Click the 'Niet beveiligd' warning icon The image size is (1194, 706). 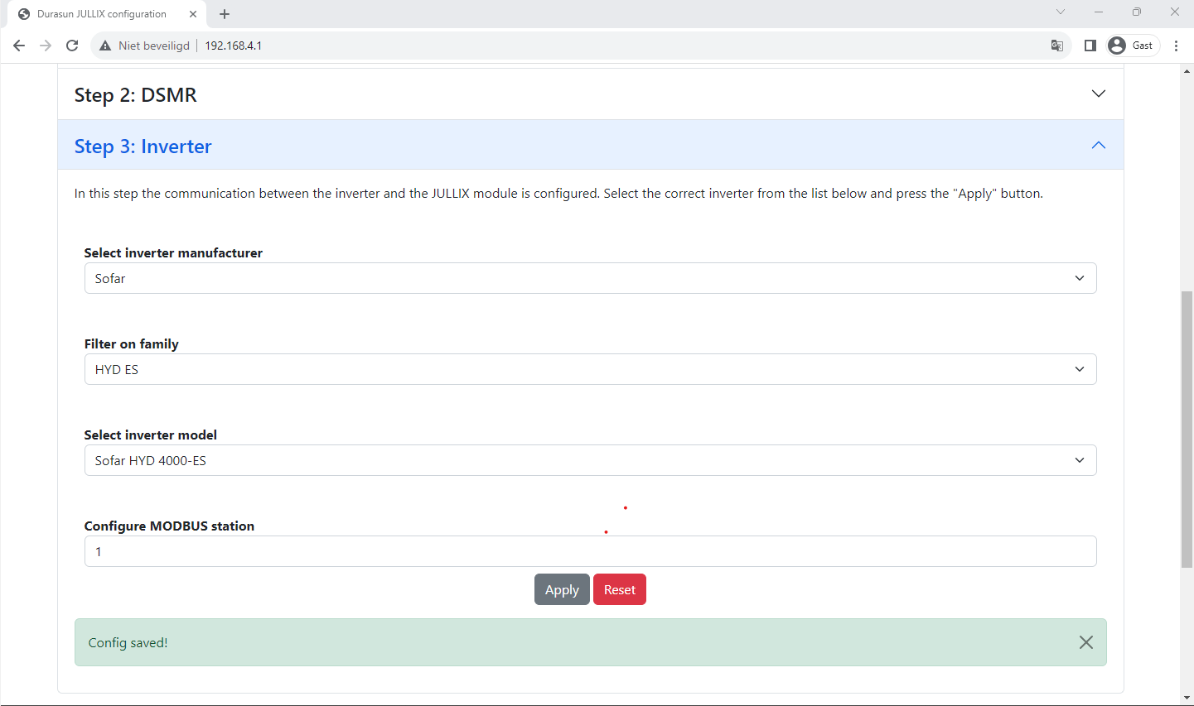105,46
